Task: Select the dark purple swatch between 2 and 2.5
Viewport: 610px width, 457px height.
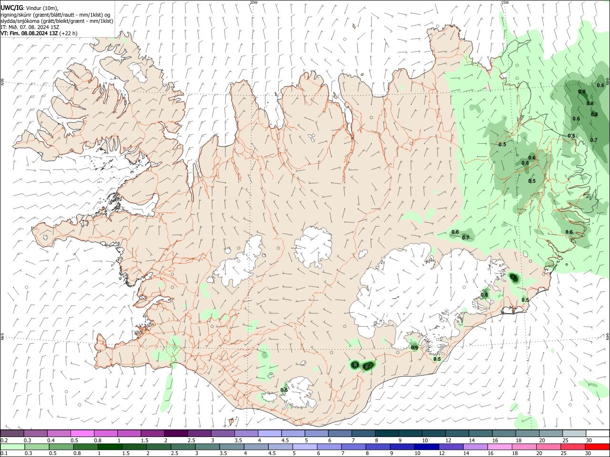Action: click(x=175, y=433)
